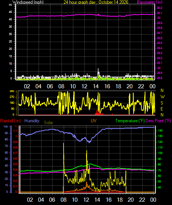
Task: Click the 1.1 rainfall axis value
Action: click(x=15, y=131)
